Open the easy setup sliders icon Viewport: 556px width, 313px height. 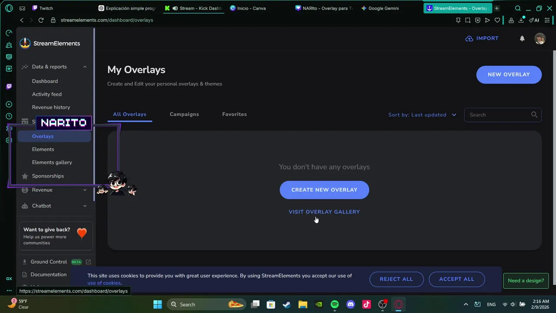547,20
